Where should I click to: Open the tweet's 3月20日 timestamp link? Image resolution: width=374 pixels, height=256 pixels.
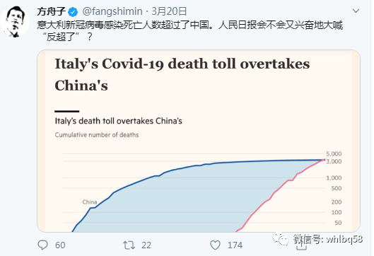pyautogui.click(x=169, y=11)
